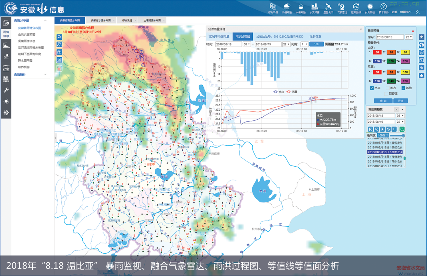This screenshot has width=427, height=276.
Task: Uncheck the 水文 checkbox
Action: (372, 88)
